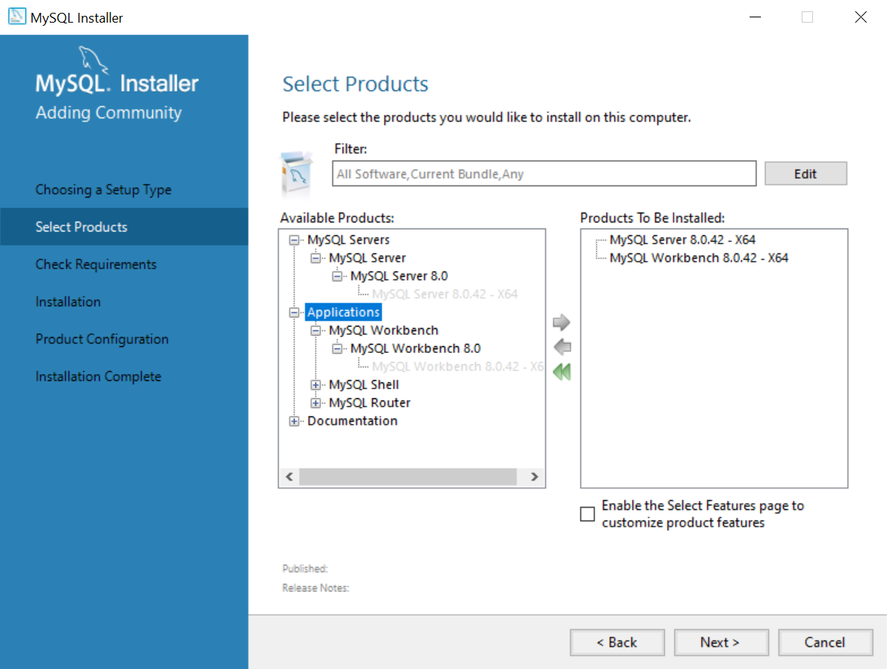
Task: Select the Documentation tree label
Action: click(353, 420)
